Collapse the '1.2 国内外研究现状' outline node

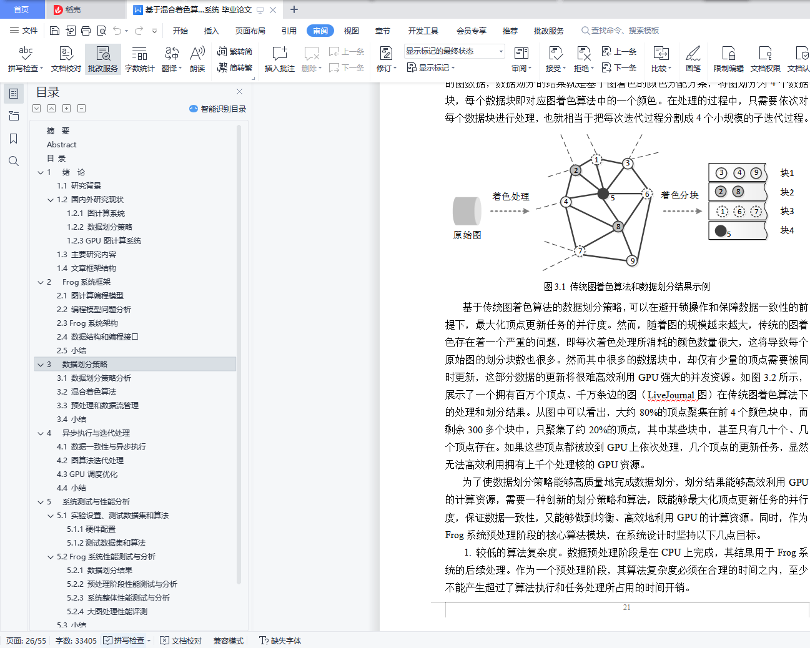click(x=51, y=200)
